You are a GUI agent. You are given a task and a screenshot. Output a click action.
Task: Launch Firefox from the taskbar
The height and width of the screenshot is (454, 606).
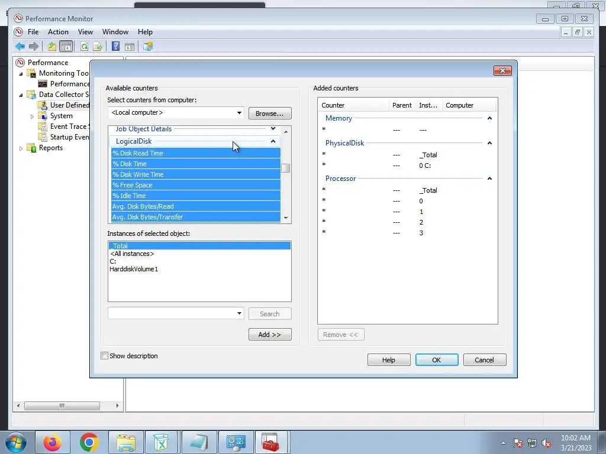click(52, 442)
